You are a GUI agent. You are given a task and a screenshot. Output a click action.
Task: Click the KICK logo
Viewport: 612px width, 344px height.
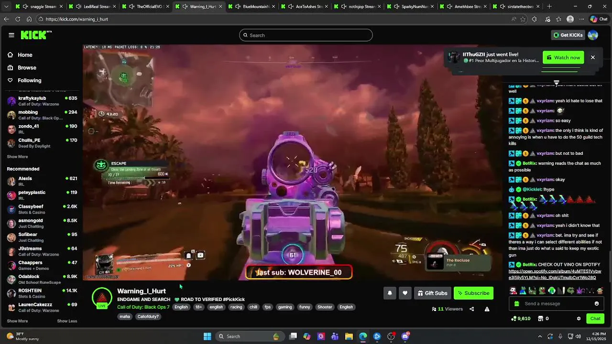coord(36,35)
